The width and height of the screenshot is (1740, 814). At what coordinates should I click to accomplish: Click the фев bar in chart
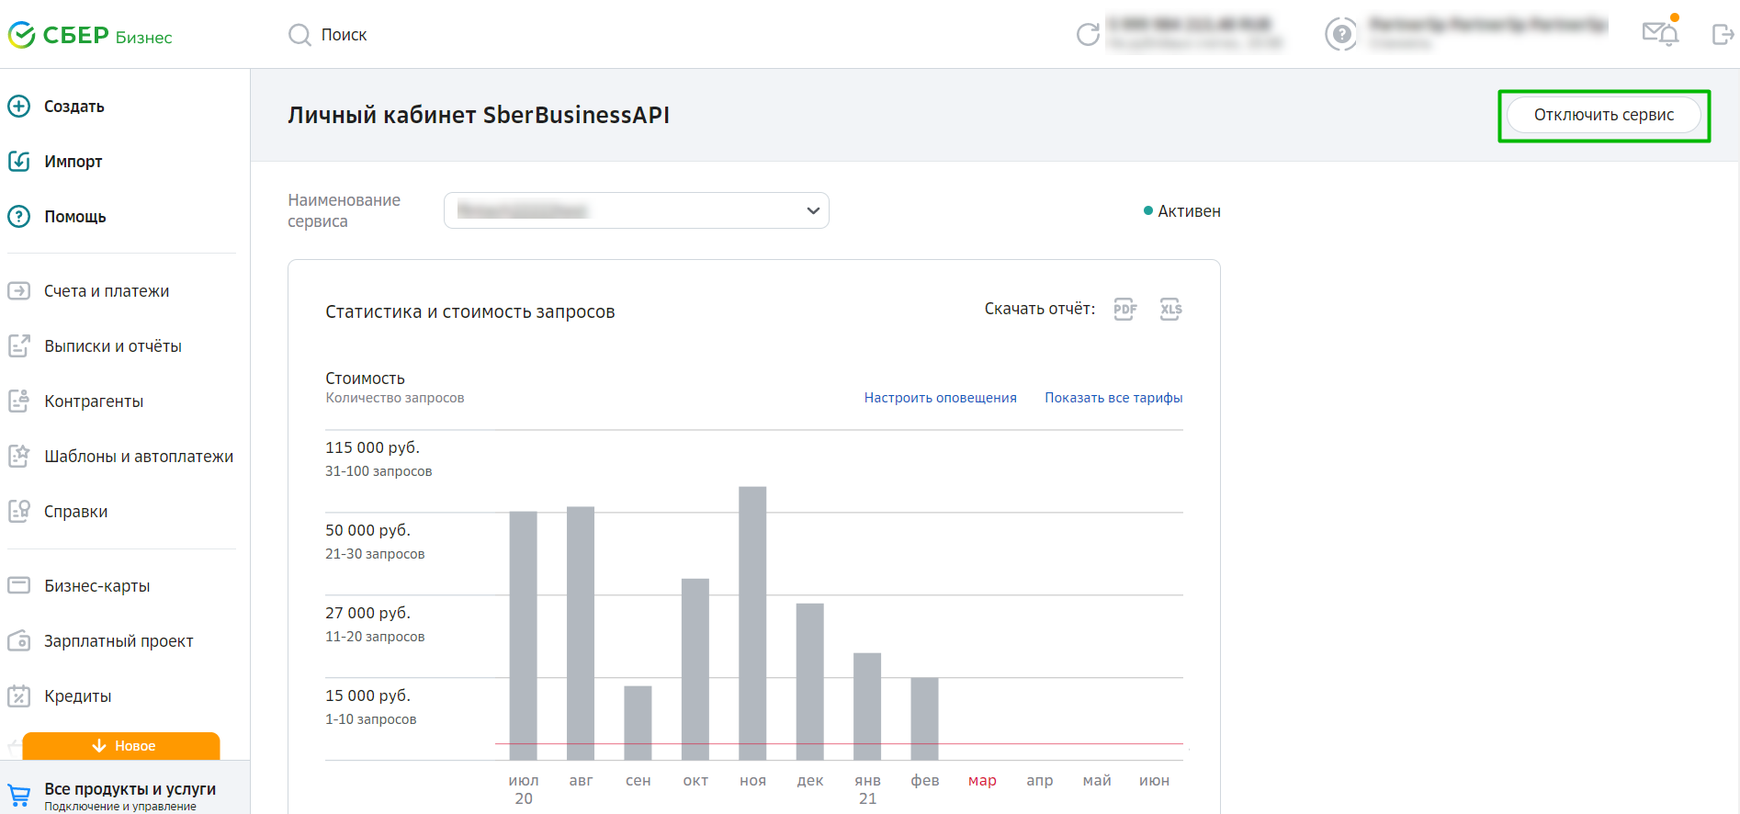pos(925,718)
